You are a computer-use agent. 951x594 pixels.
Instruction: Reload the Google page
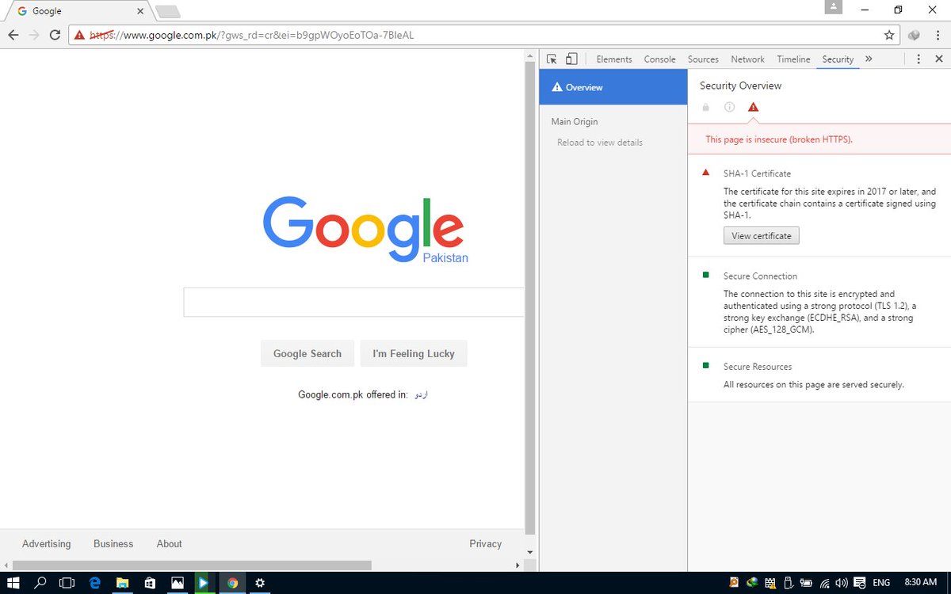[55, 35]
